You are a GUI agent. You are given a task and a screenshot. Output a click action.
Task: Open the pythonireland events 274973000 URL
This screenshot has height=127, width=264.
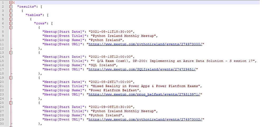(145, 44)
